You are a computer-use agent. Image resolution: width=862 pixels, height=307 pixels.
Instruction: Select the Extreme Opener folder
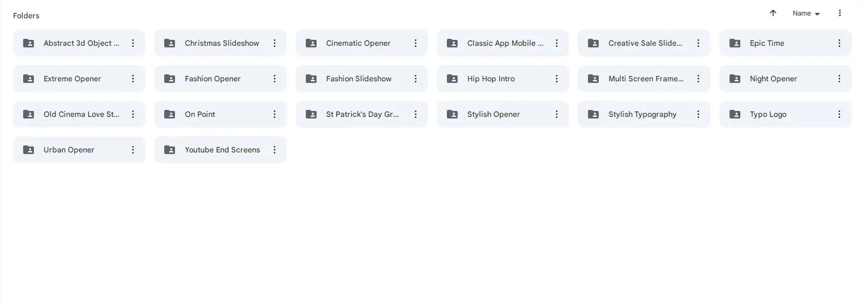[x=72, y=79]
